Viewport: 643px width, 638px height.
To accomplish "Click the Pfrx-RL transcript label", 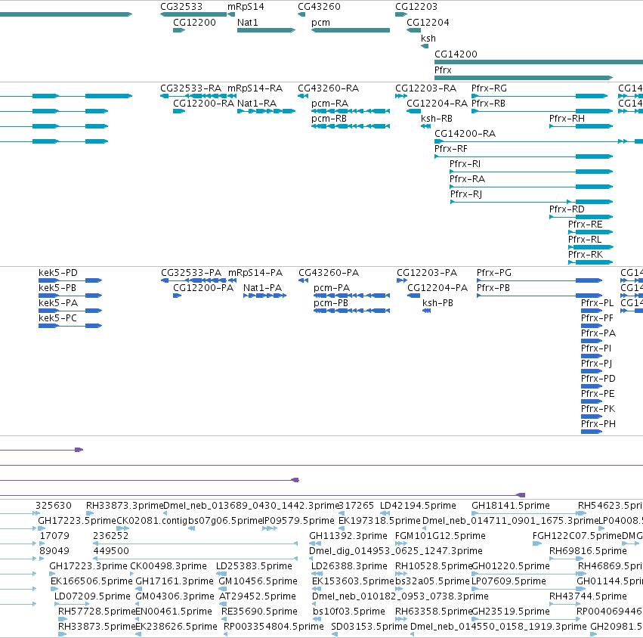I will (585, 240).
